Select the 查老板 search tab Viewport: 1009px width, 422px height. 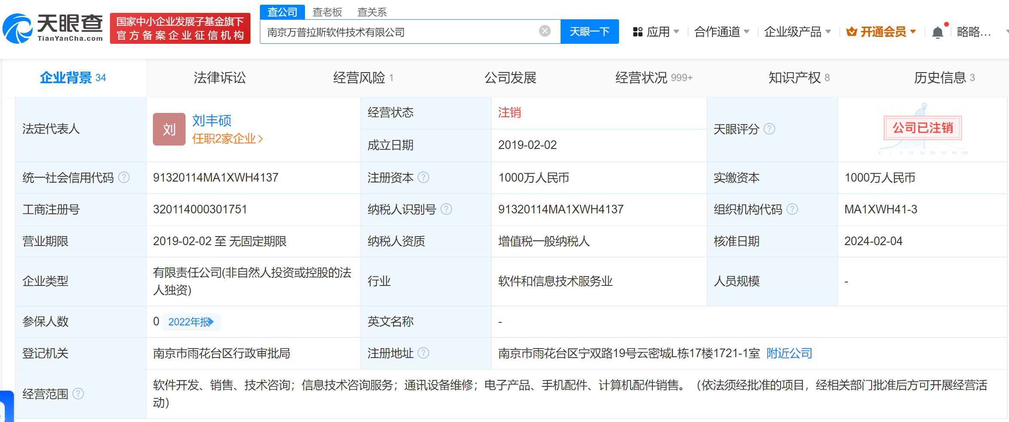327,12
